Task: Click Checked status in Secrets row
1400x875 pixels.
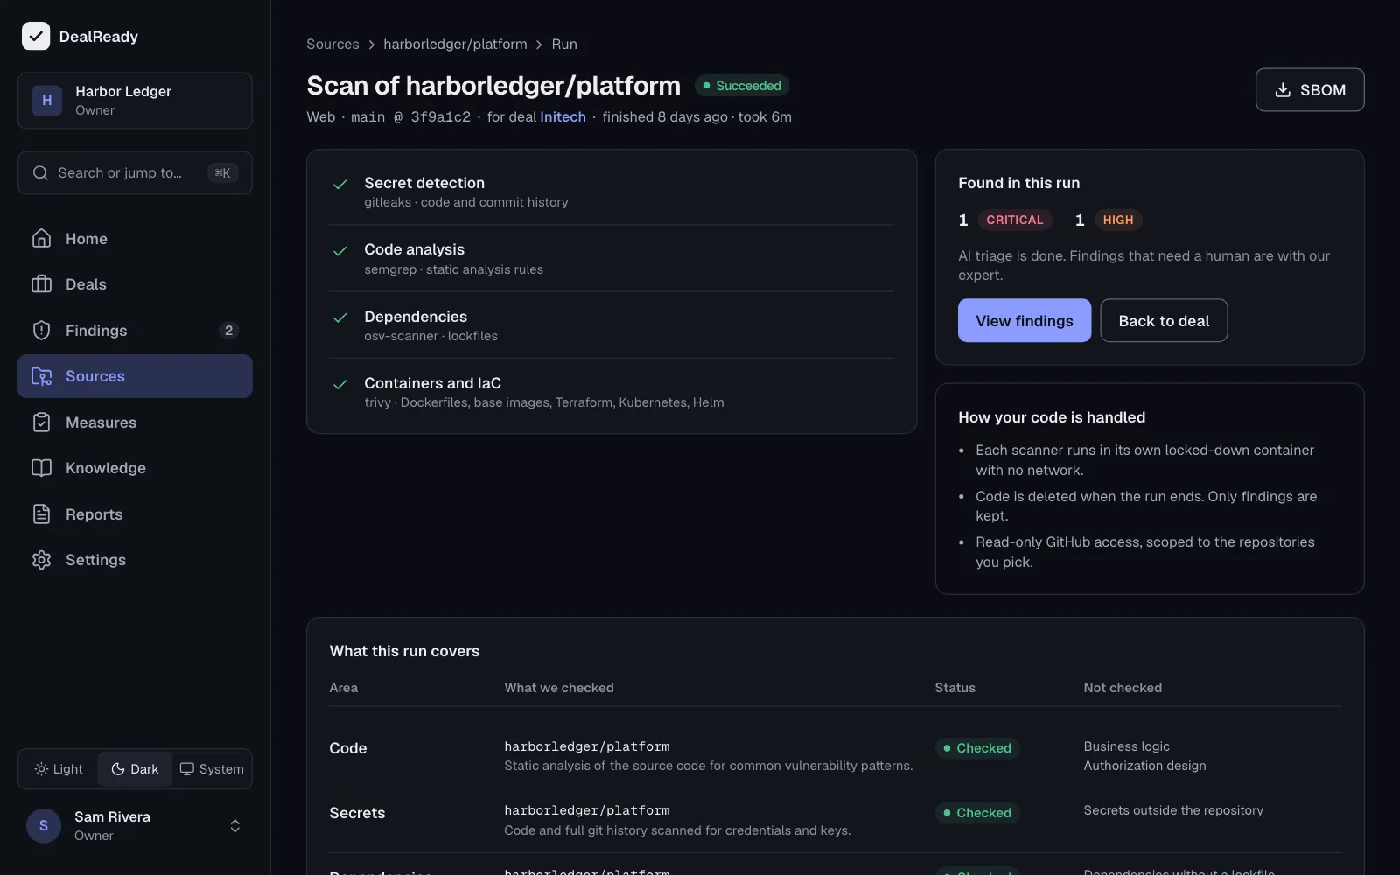Action: (977, 813)
